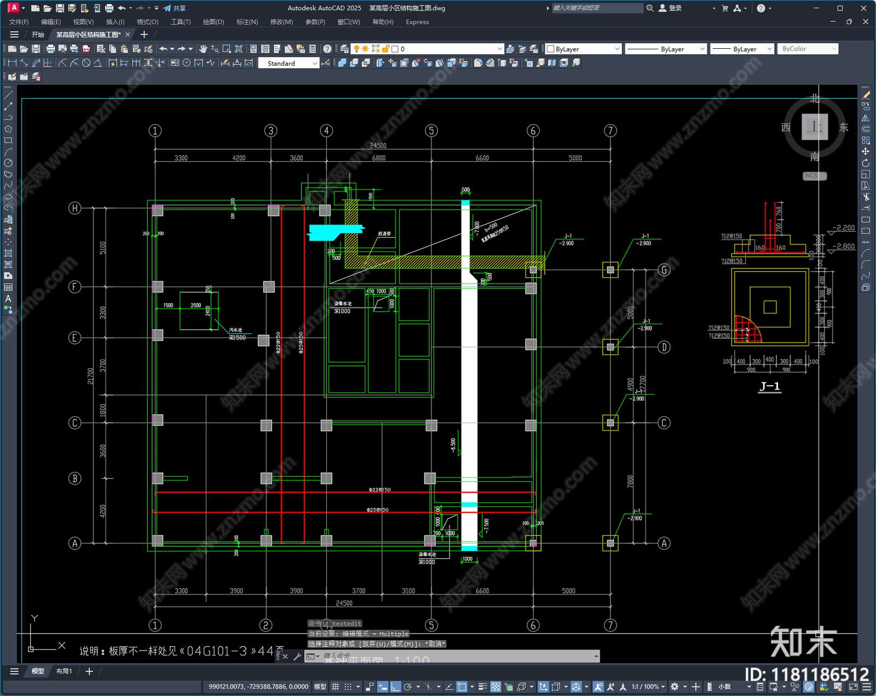Image resolution: width=876 pixels, height=696 pixels.
Task: Add a new layout with the plus button
Action: pos(89,671)
